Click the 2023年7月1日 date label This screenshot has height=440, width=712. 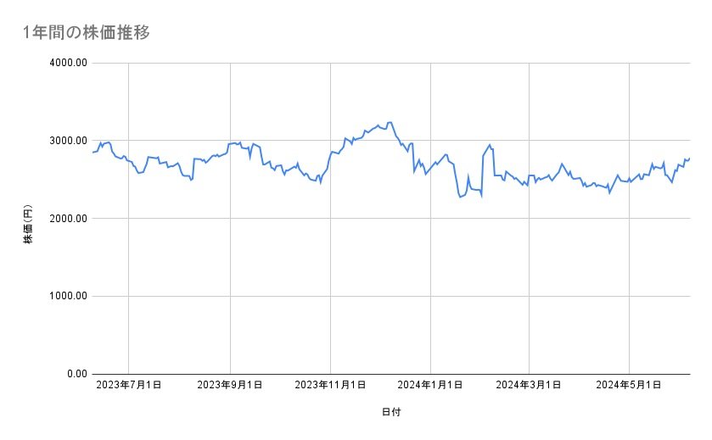[128, 386]
